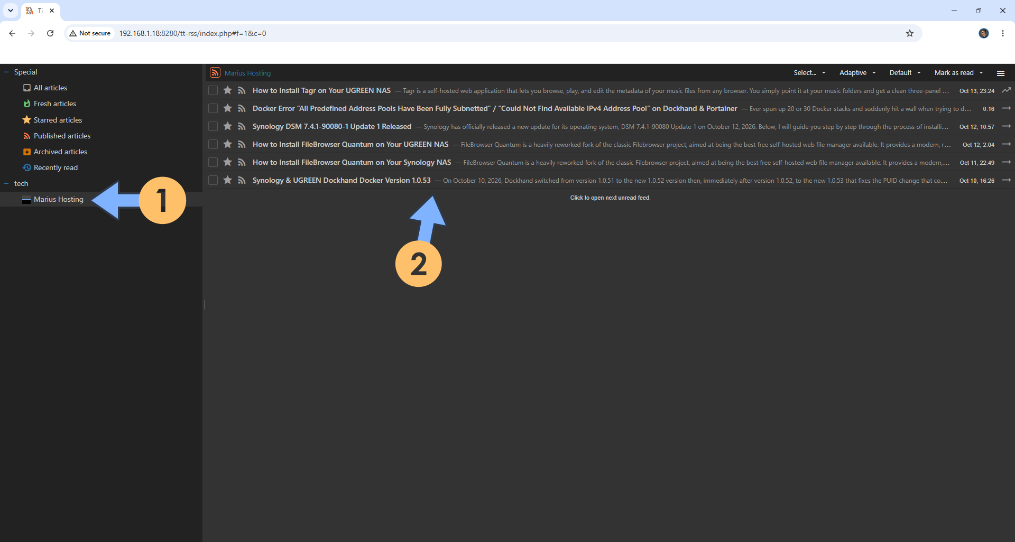This screenshot has height=542, width=1015.
Task: Bookmark this page with star icon
Action: [910, 33]
